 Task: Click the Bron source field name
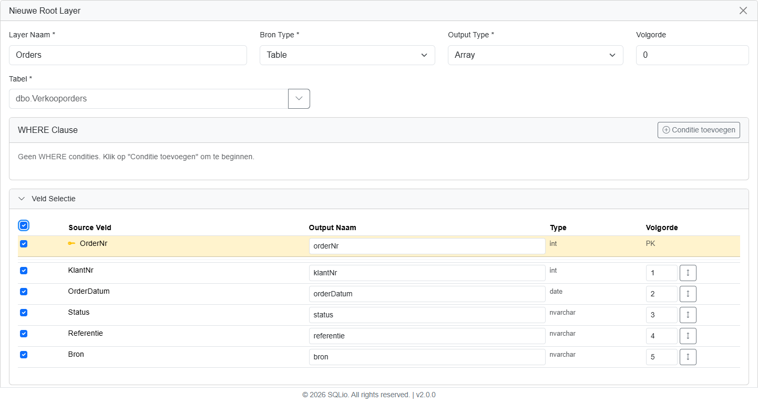(76, 354)
